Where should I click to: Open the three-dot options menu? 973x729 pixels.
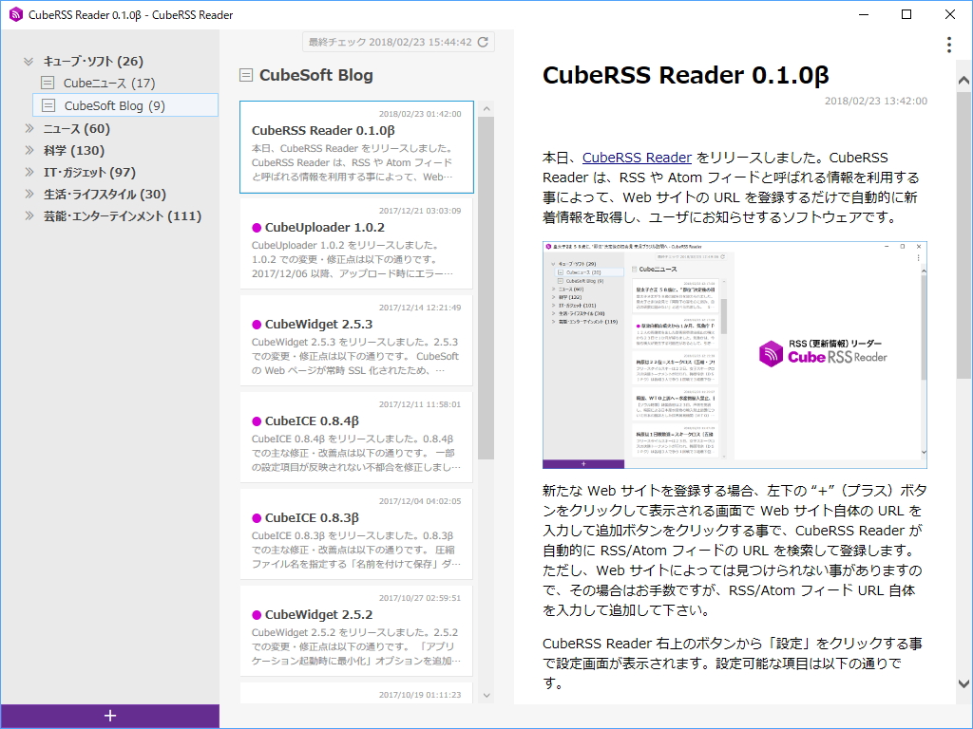(x=947, y=46)
